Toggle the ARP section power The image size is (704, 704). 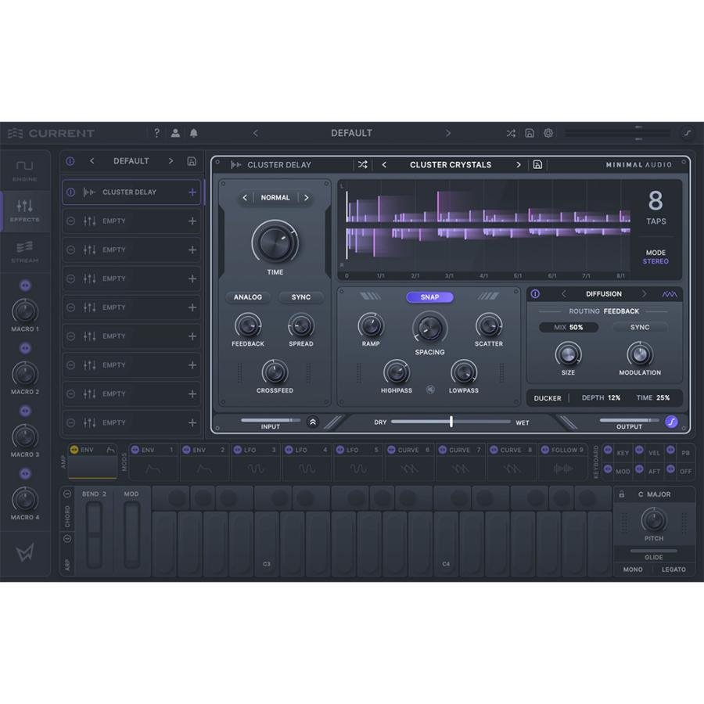pyautogui.click(x=67, y=538)
